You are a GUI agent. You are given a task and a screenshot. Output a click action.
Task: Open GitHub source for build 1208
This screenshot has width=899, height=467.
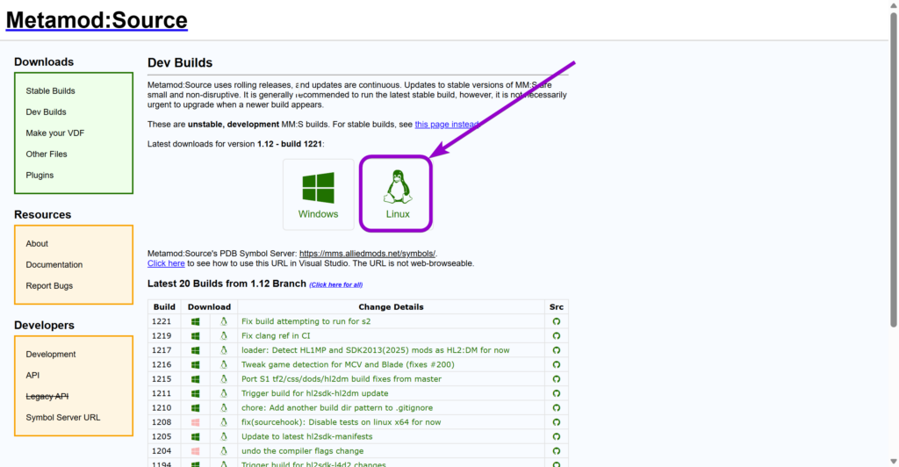556,422
